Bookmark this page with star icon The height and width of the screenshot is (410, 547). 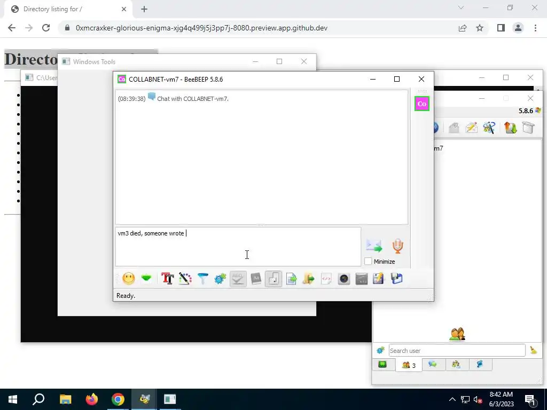coord(480,28)
